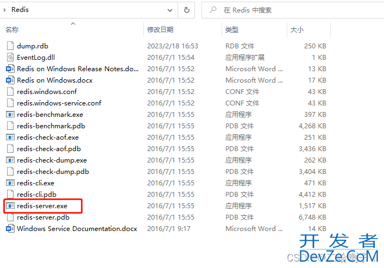Select the file name redis.windows-service.conf
This screenshot has width=384, height=268.
tap(59, 103)
